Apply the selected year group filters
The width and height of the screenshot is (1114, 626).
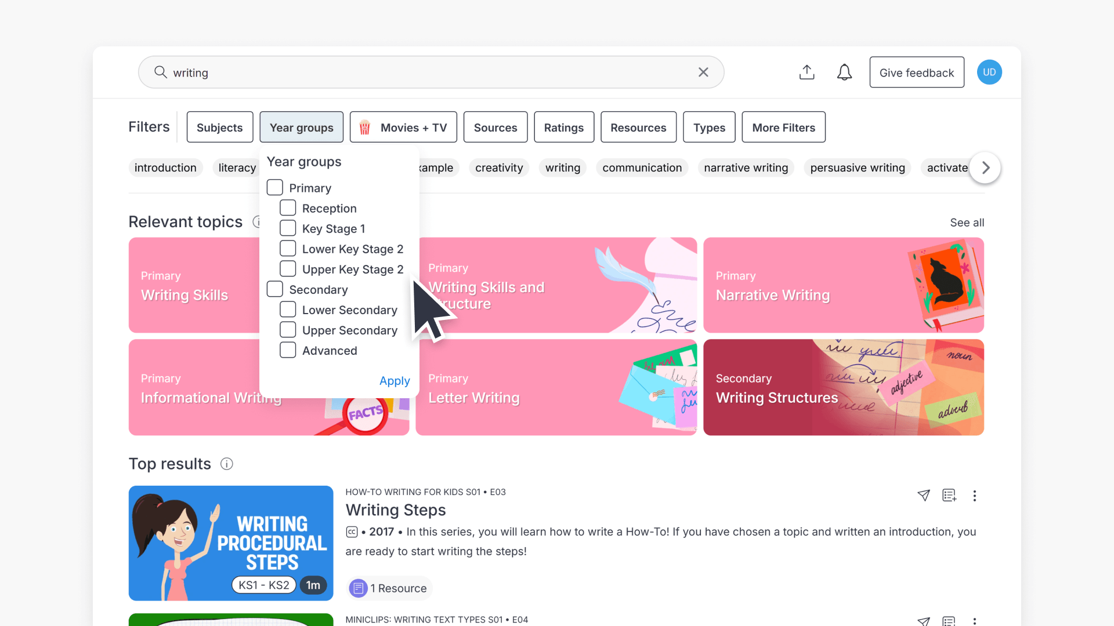(394, 381)
